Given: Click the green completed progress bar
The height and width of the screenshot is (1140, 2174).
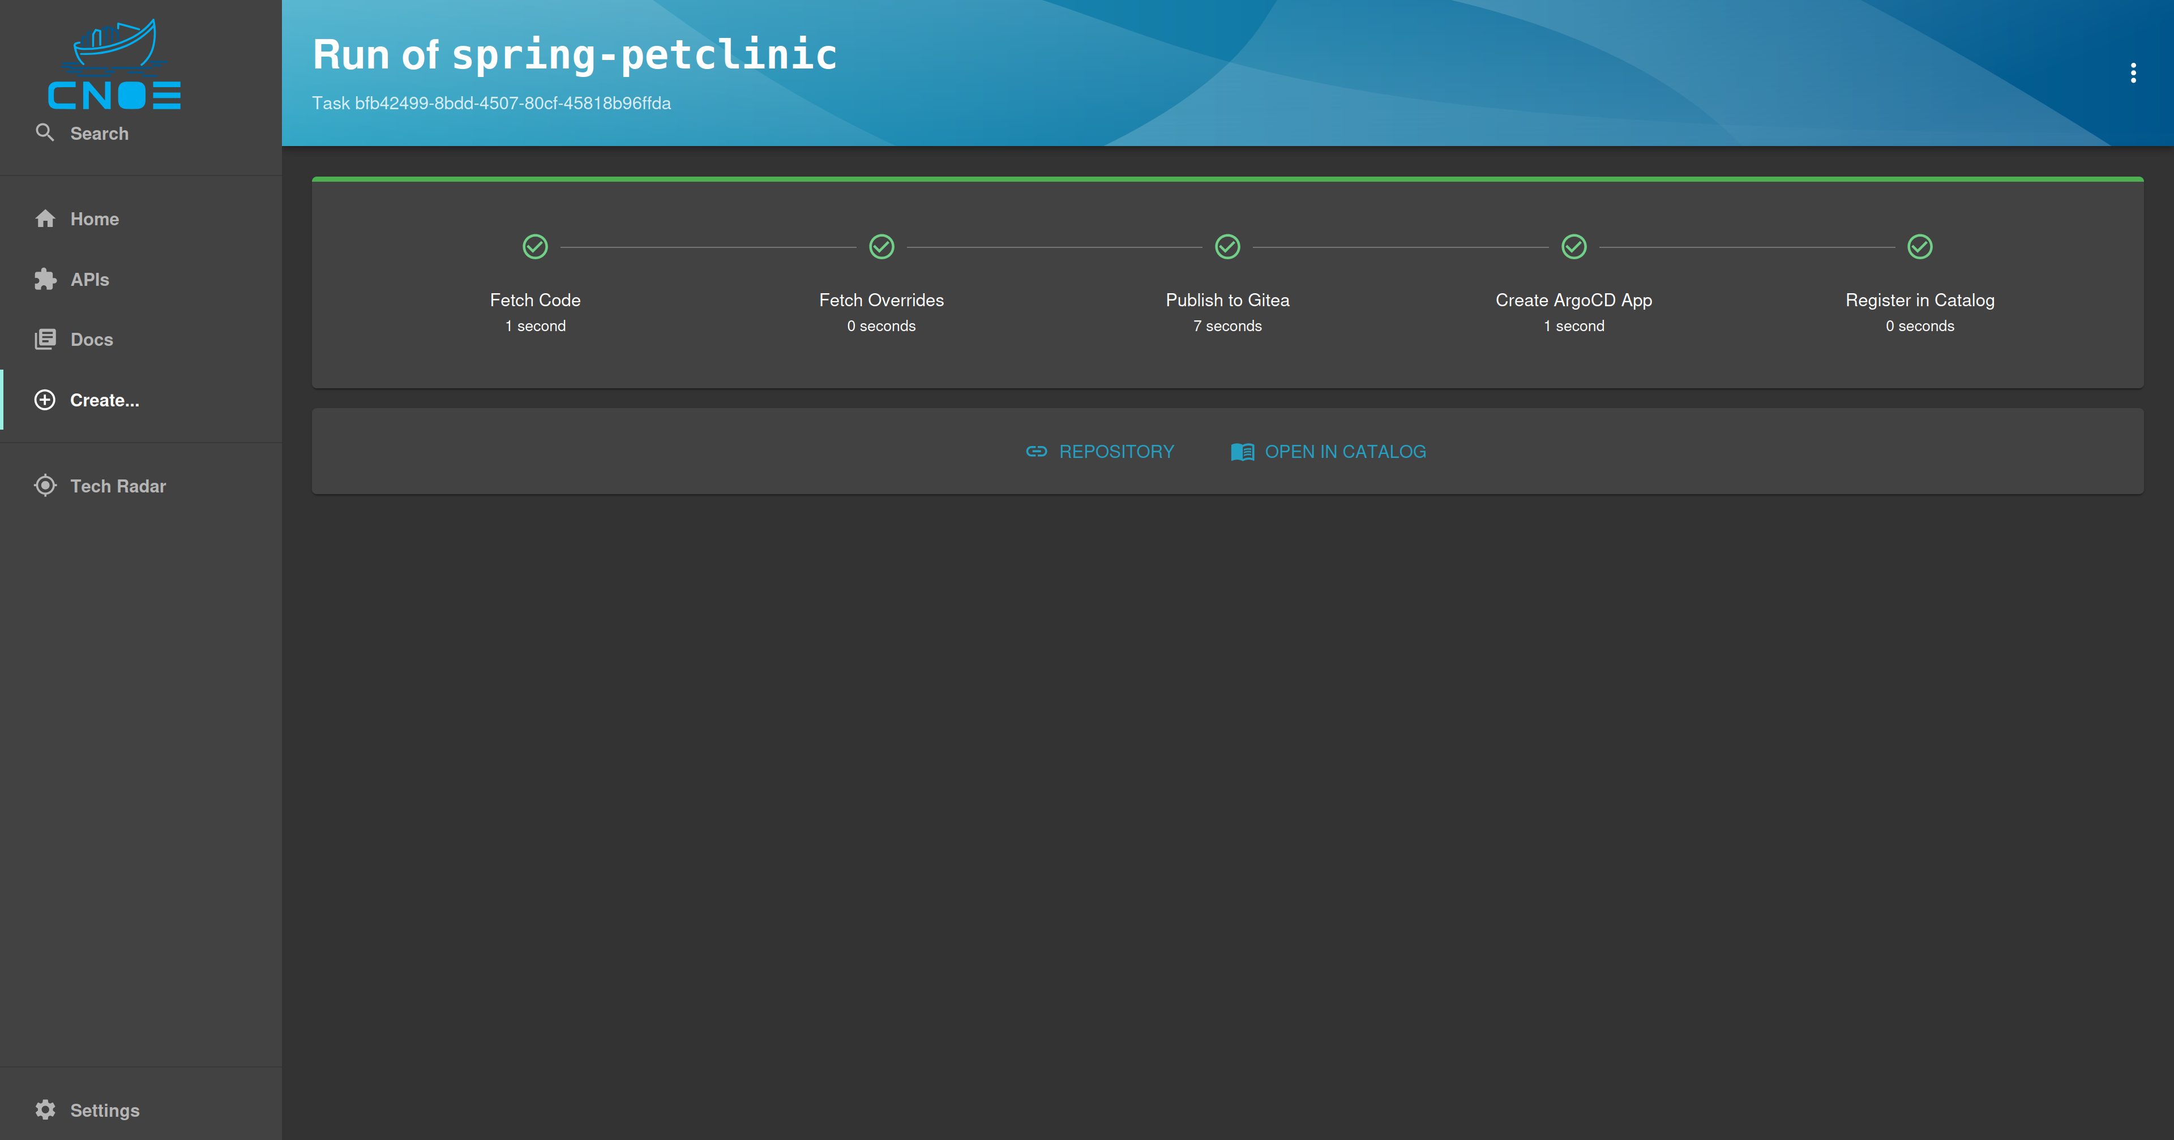Looking at the screenshot, I should pyautogui.click(x=1227, y=179).
